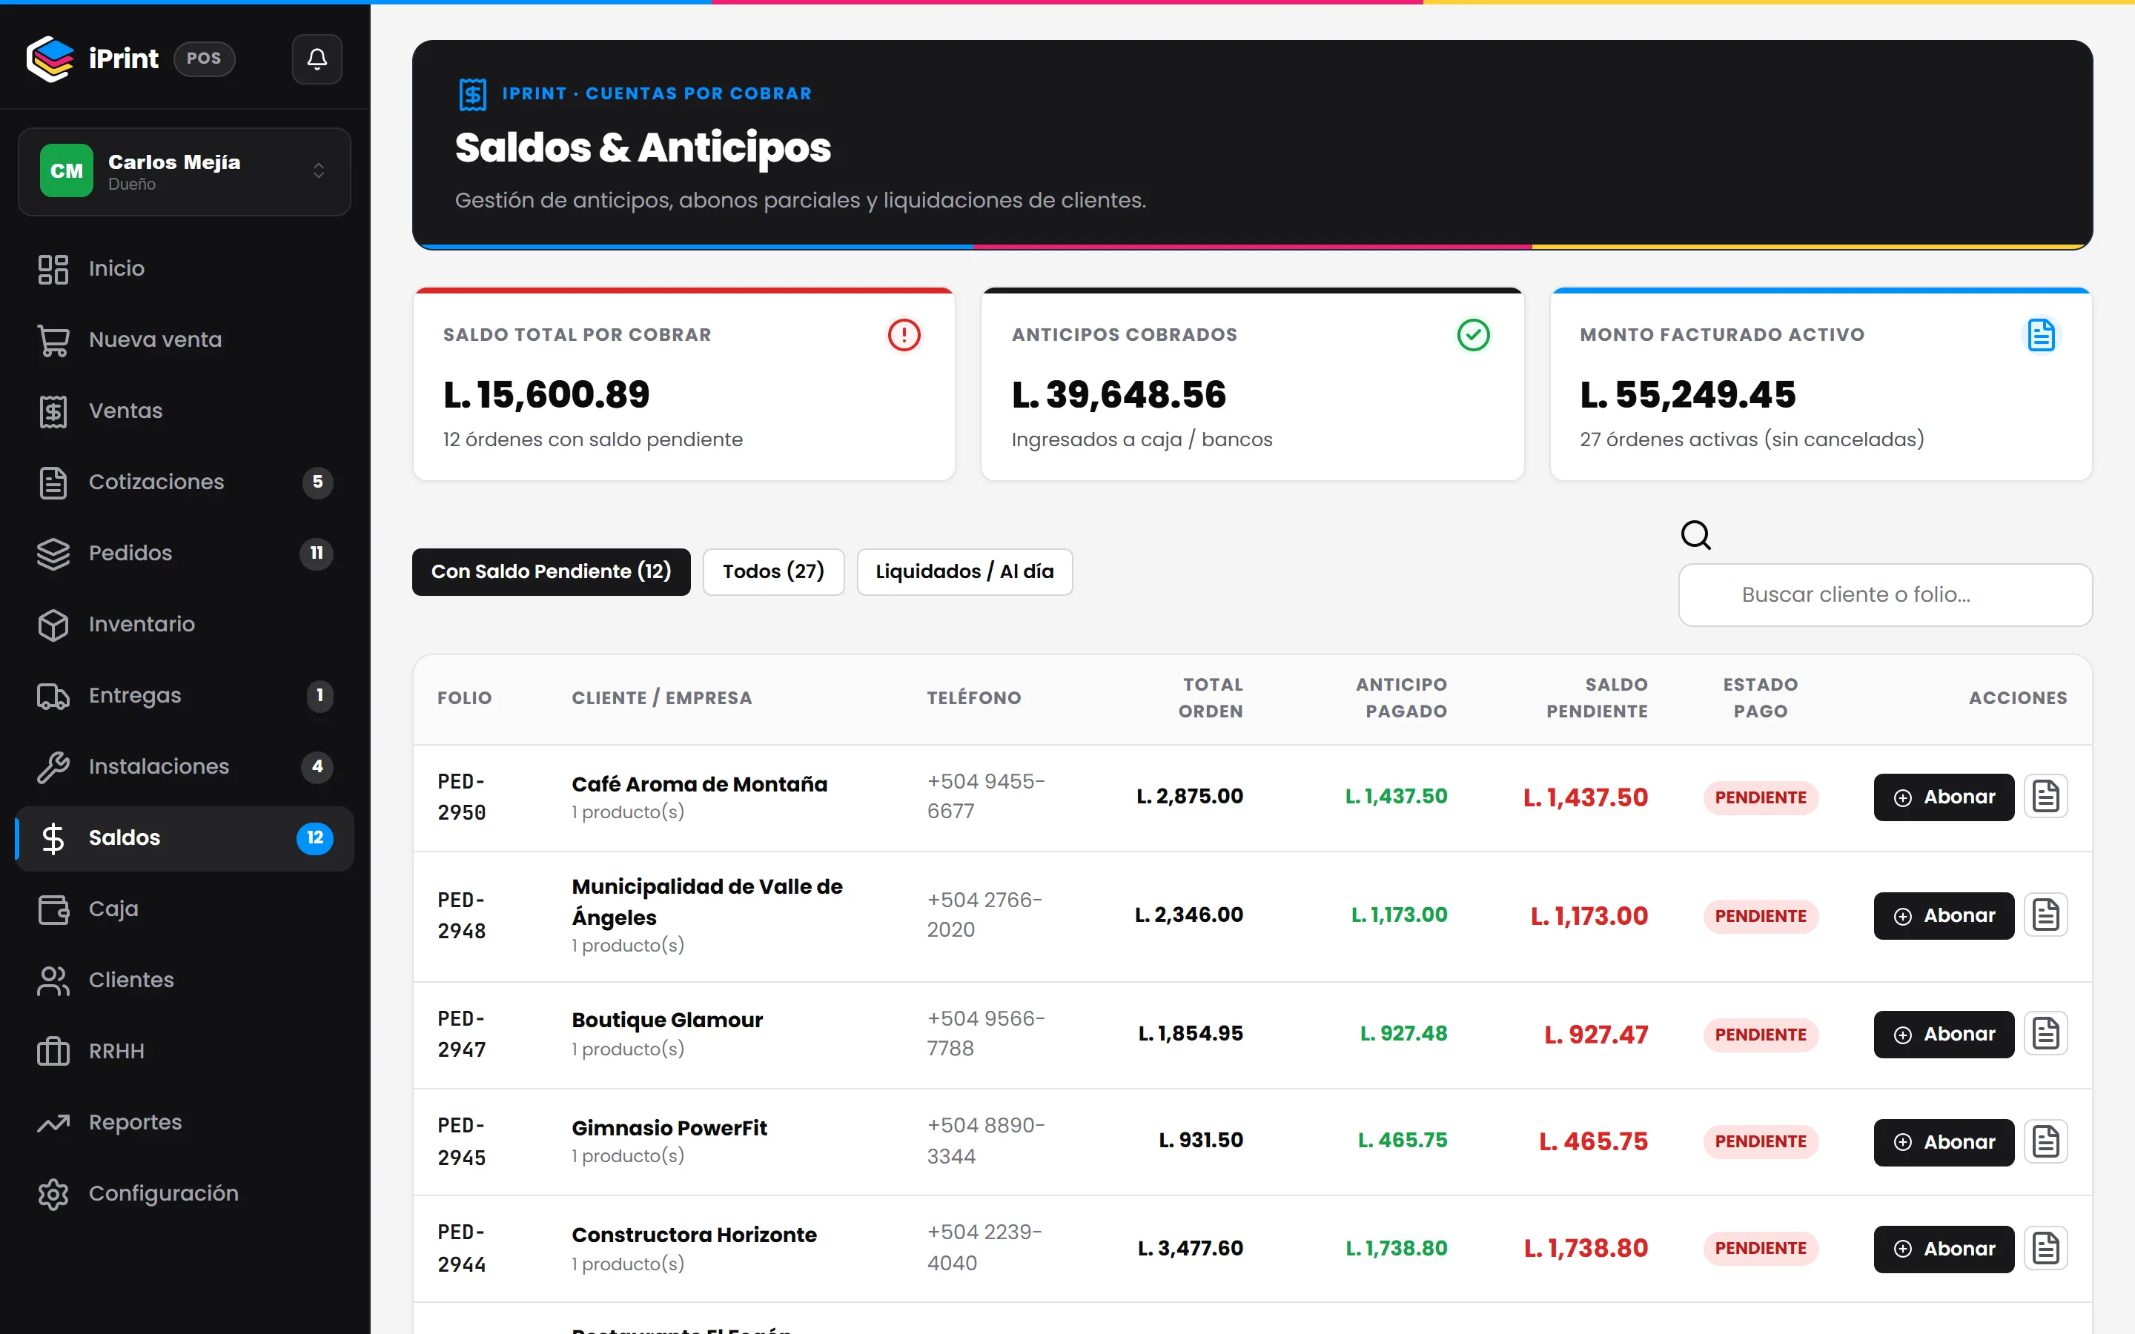Expand the Carlos Mejía account switcher

tap(185, 171)
